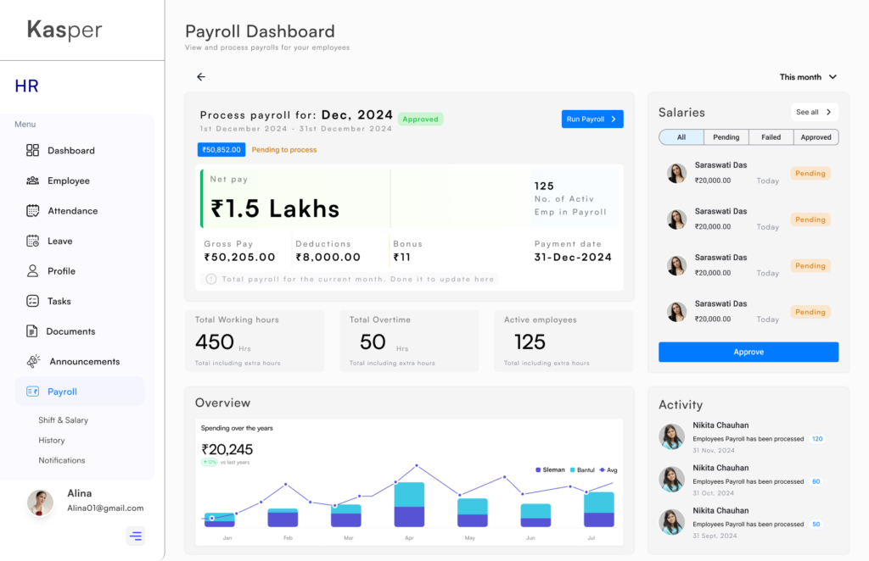Viewport: 869px width, 561px height.
Task: Open Shift & Salary submenu item
Action: [63, 420]
